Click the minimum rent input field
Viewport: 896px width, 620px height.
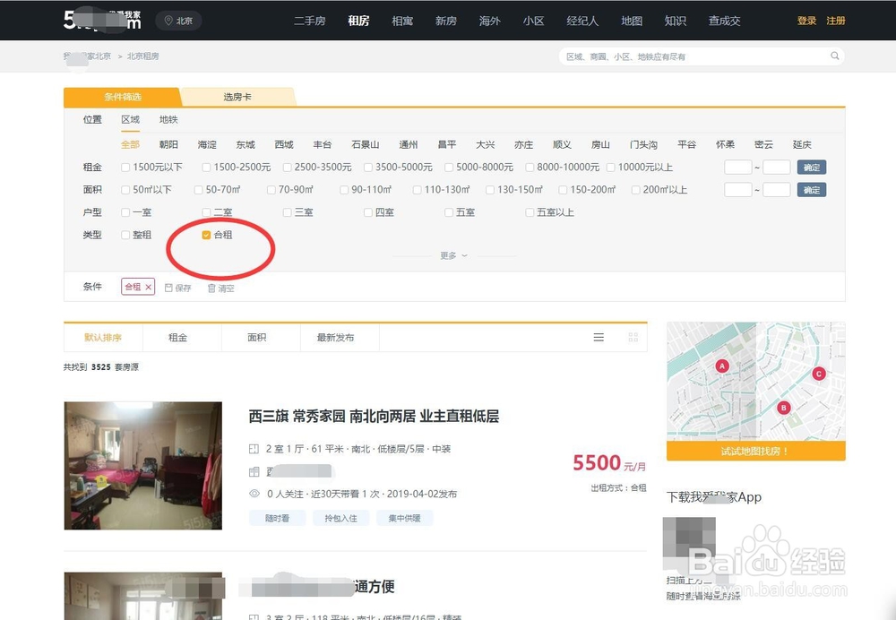pos(737,168)
